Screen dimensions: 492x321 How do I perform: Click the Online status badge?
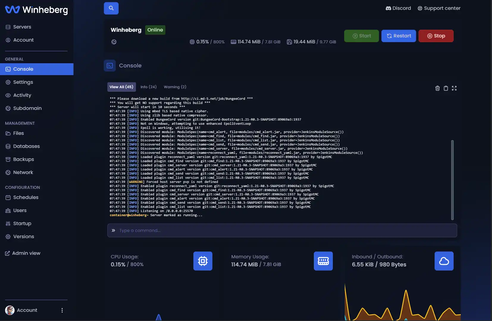pyautogui.click(x=155, y=30)
